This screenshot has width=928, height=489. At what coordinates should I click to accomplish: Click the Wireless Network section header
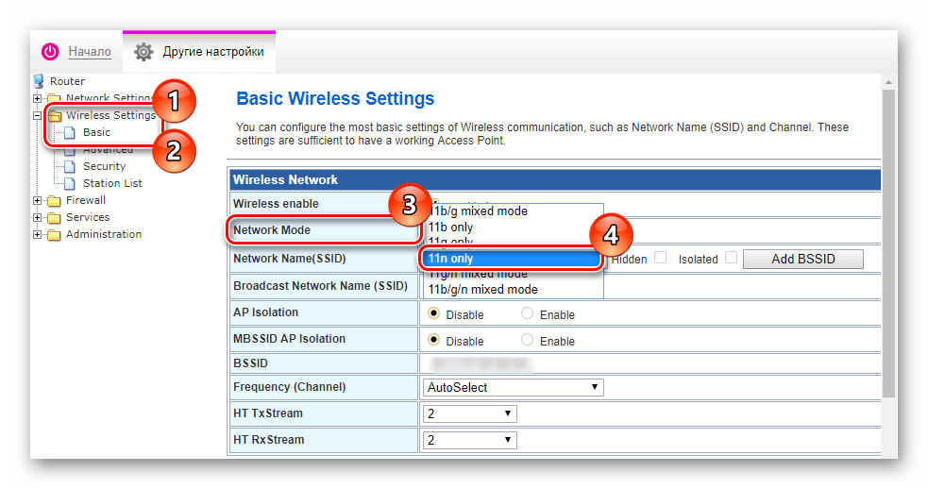coord(555,180)
